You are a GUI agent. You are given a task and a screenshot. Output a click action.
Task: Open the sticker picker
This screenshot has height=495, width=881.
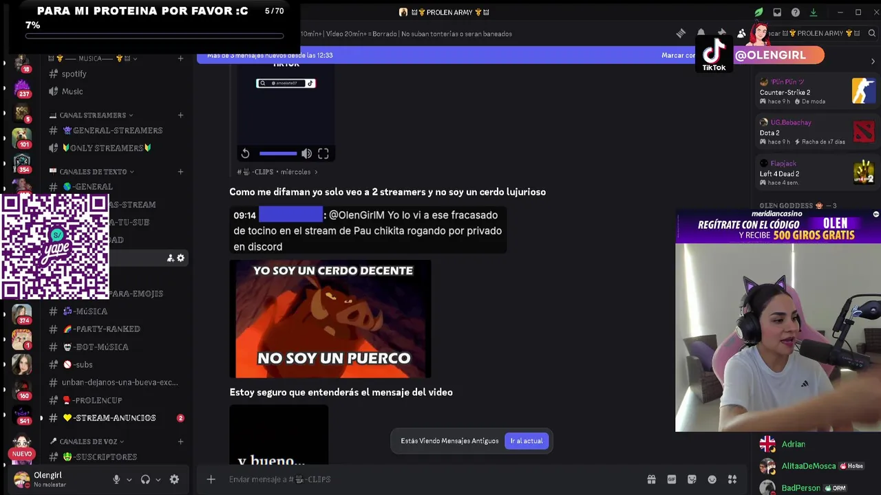click(692, 479)
